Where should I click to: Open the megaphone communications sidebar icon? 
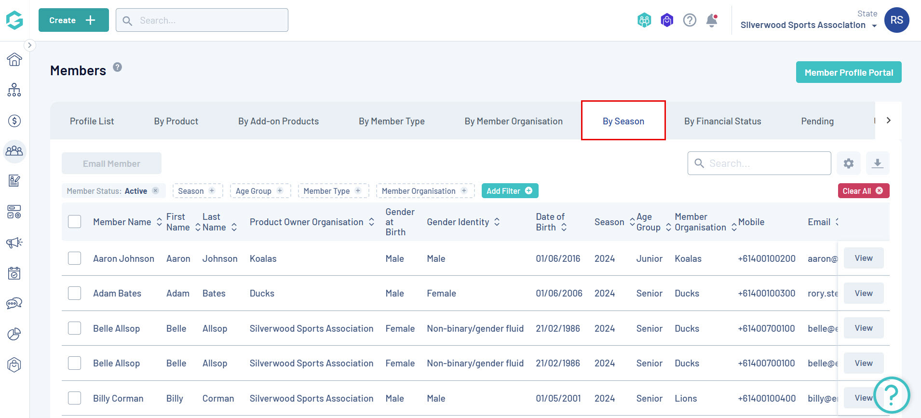pos(14,243)
